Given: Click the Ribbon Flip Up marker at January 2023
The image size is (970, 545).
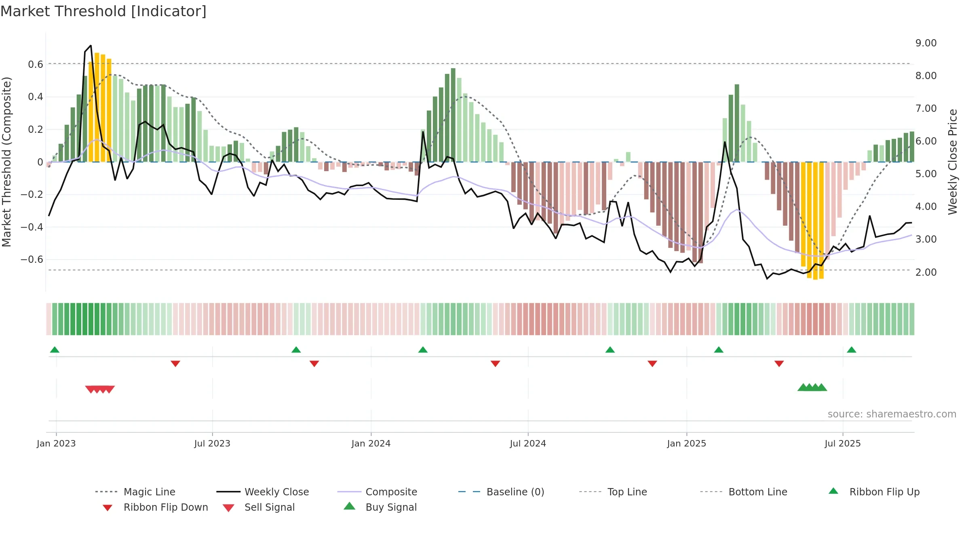Looking at the screenshot, I should tap(55, 350).
